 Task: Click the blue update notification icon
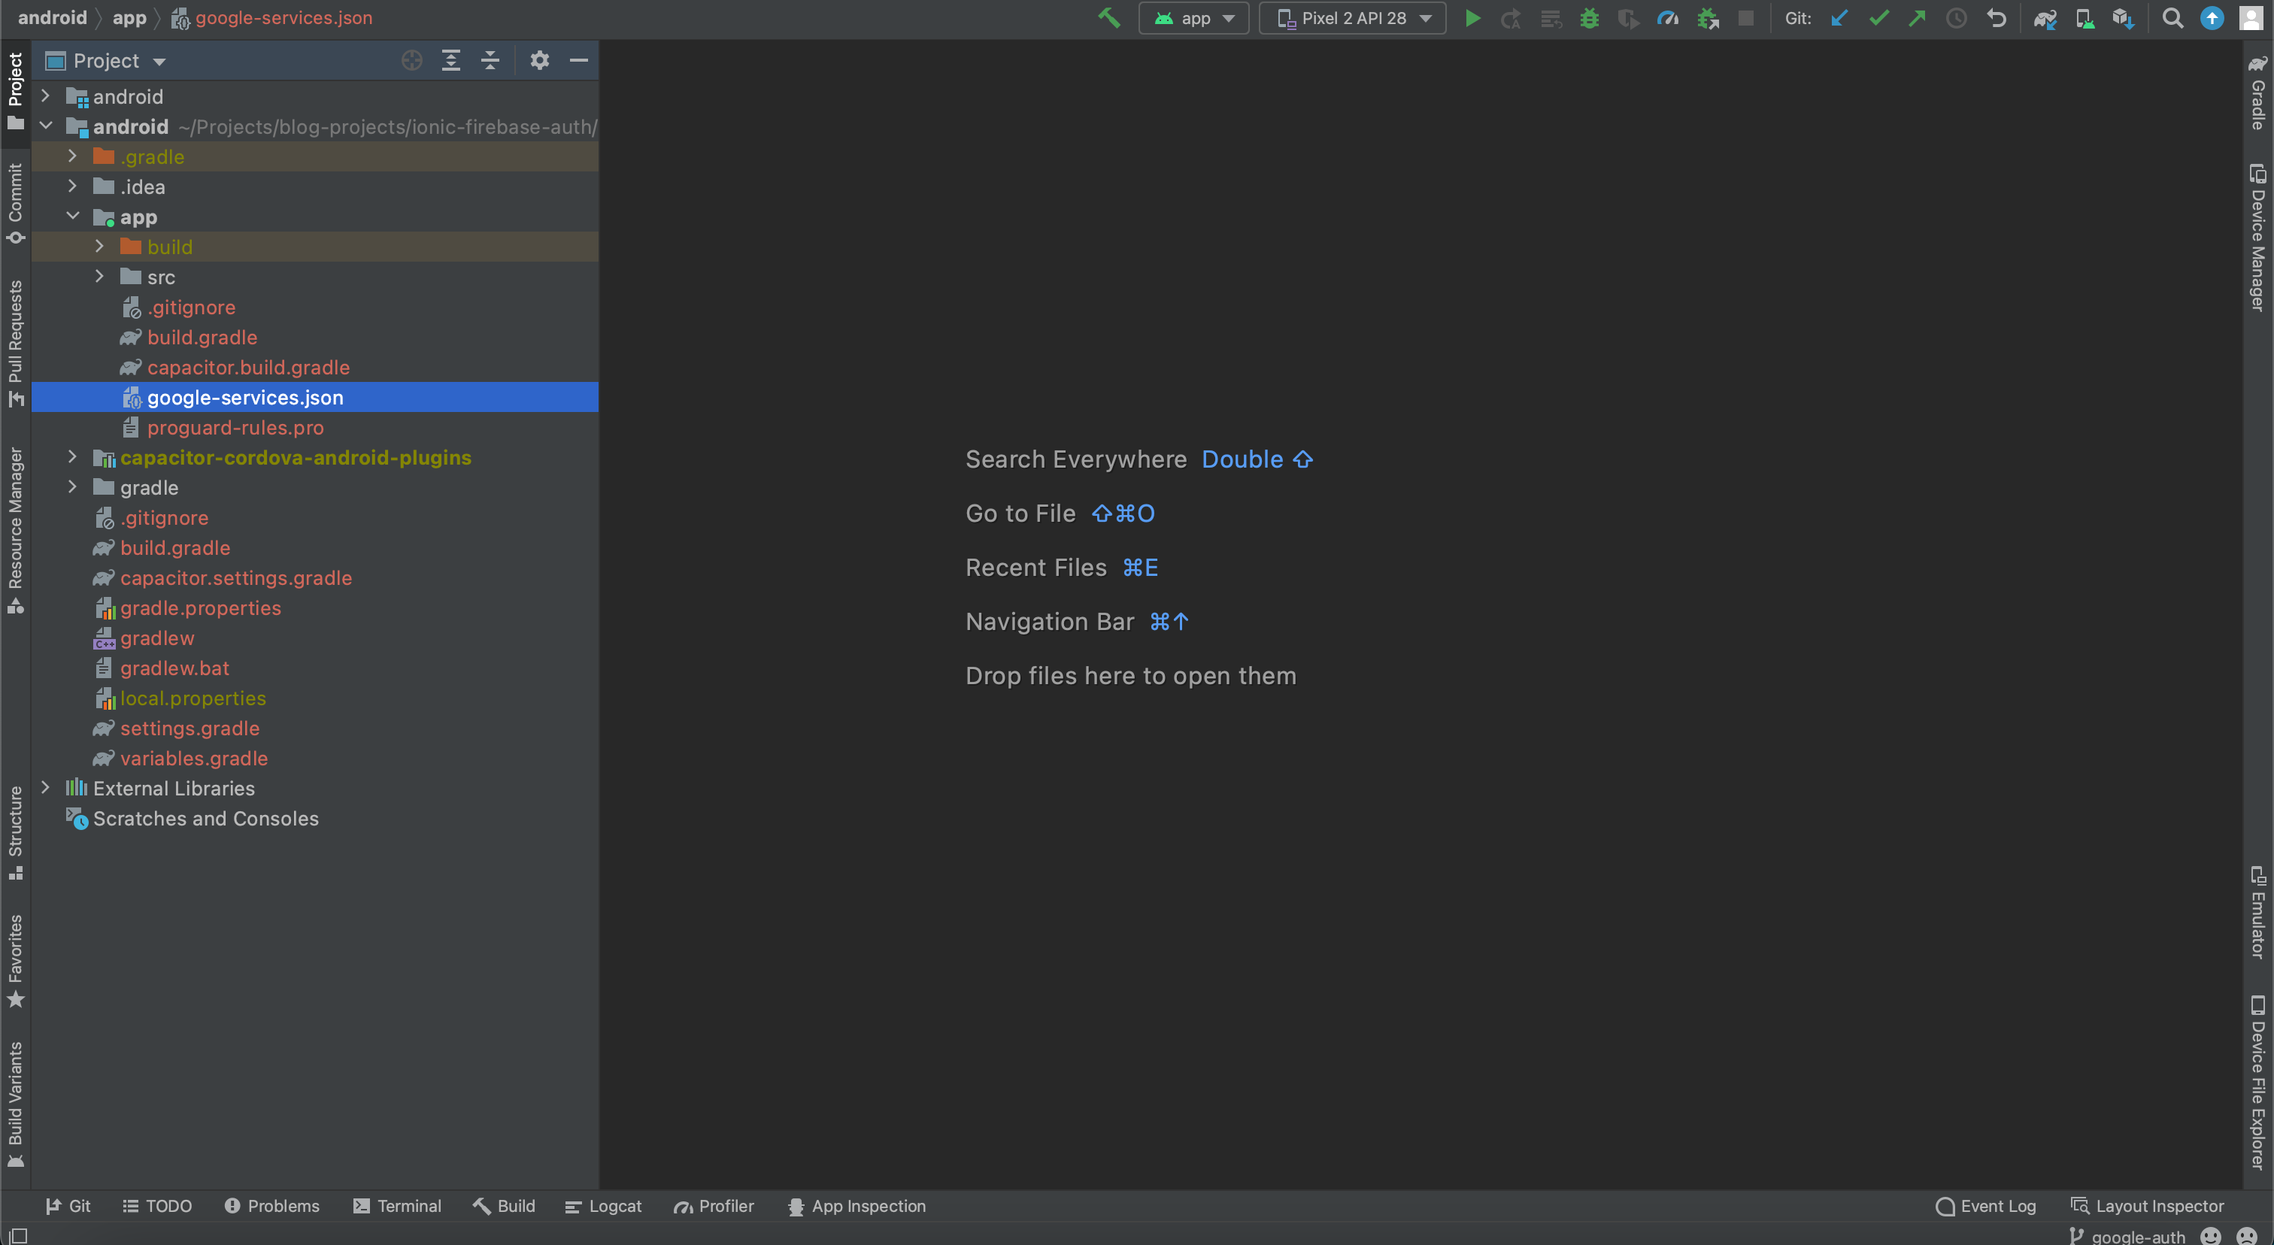click(2212, 17)
